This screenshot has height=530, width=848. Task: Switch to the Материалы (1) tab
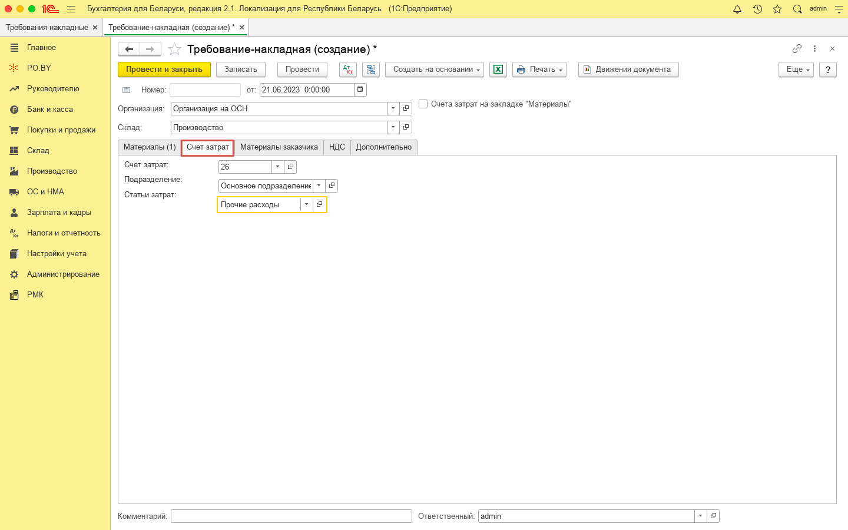[150, 147]
